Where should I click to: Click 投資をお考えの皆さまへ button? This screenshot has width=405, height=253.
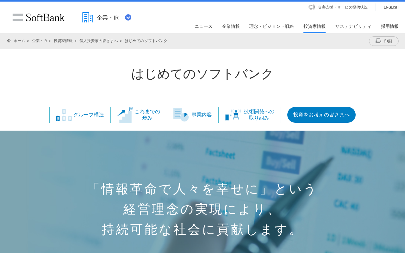pos(321,115)
